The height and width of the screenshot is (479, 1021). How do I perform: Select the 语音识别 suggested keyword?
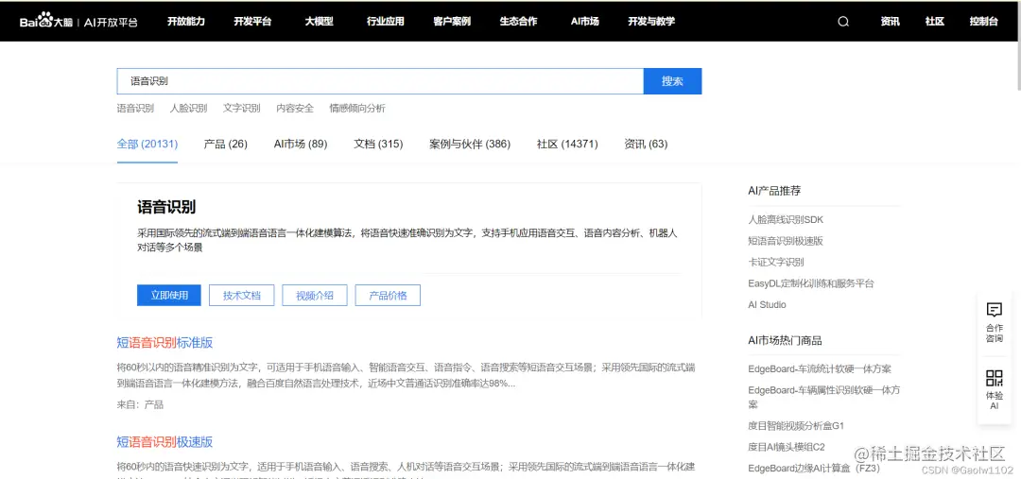point(135,108)
